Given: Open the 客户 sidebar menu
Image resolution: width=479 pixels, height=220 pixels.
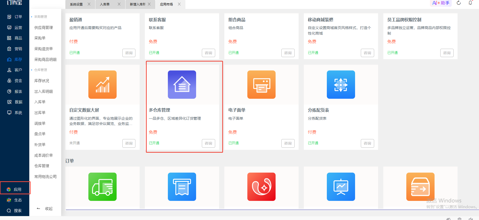Looking at the screenshot, I should point(15,70).
